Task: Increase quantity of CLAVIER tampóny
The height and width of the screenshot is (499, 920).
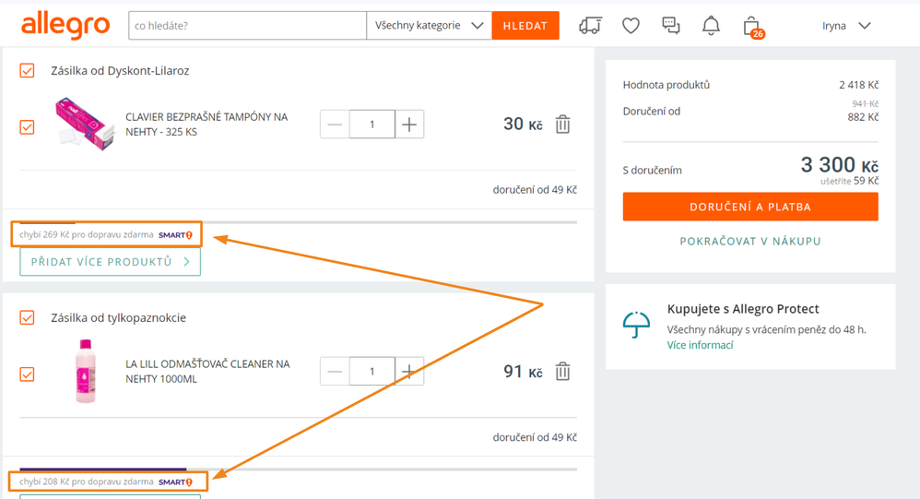Action: coord(409,124)
